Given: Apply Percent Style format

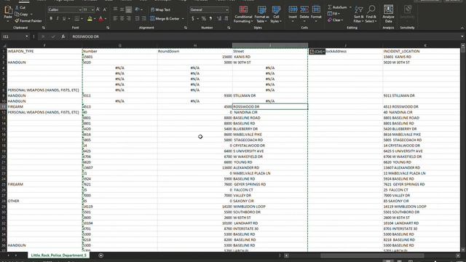Looking at the screenshot, I should pyautogui.click(x=204, y=19).
